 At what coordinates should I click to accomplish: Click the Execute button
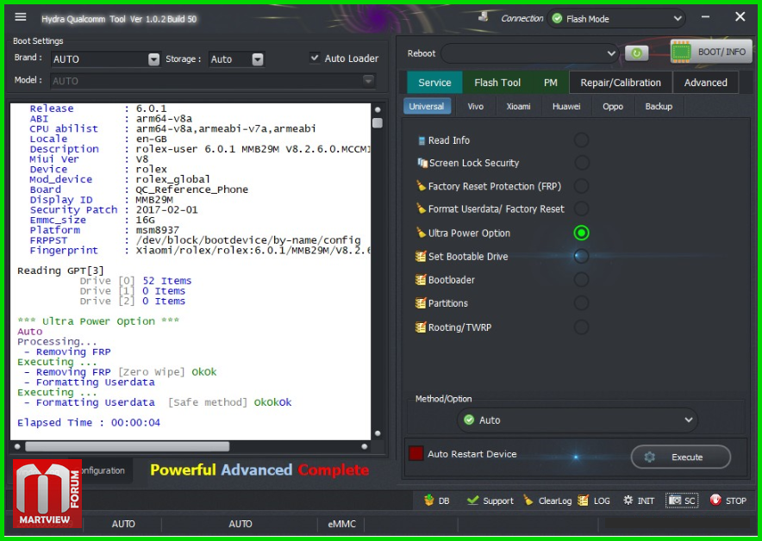(680, 457)
